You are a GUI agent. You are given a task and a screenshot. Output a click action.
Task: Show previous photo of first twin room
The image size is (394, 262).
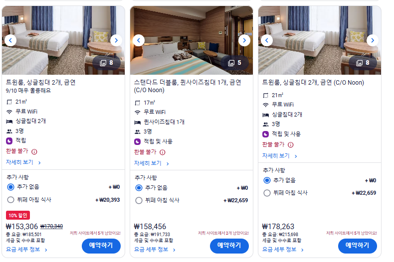tap(10, 40)
